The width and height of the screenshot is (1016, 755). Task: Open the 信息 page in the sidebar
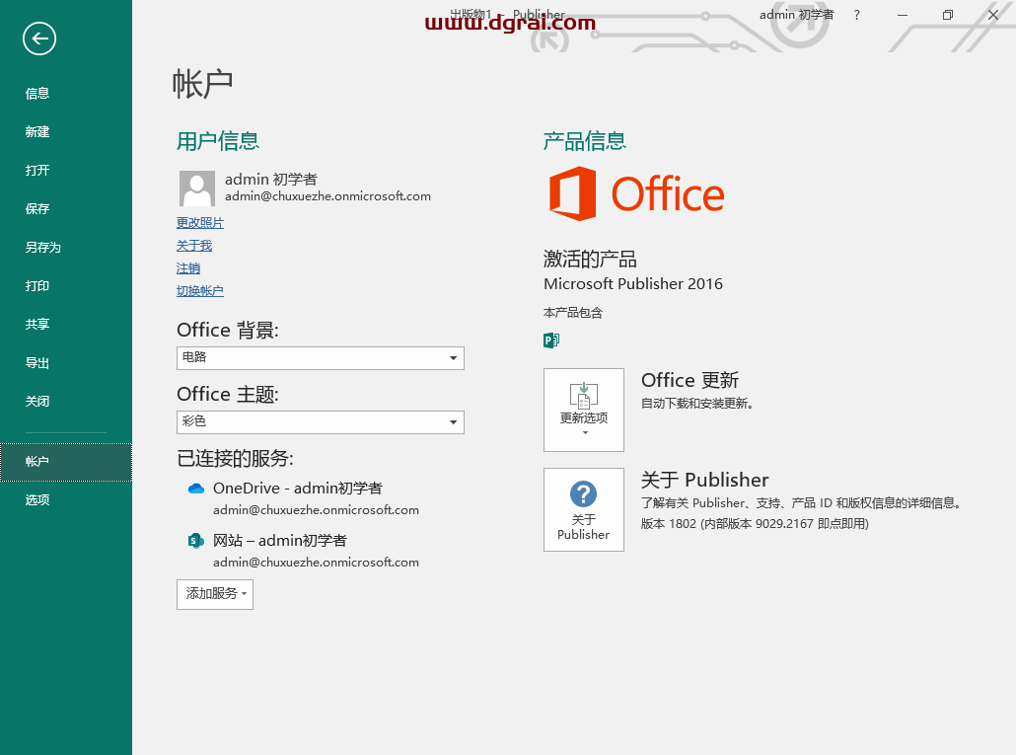coord(36,94)
